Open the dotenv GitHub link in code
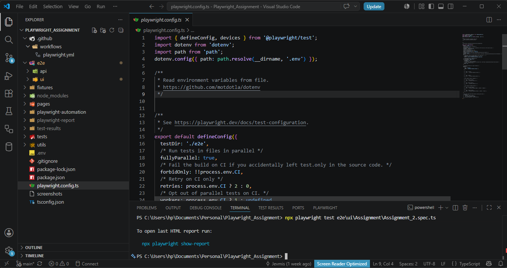 211,87
